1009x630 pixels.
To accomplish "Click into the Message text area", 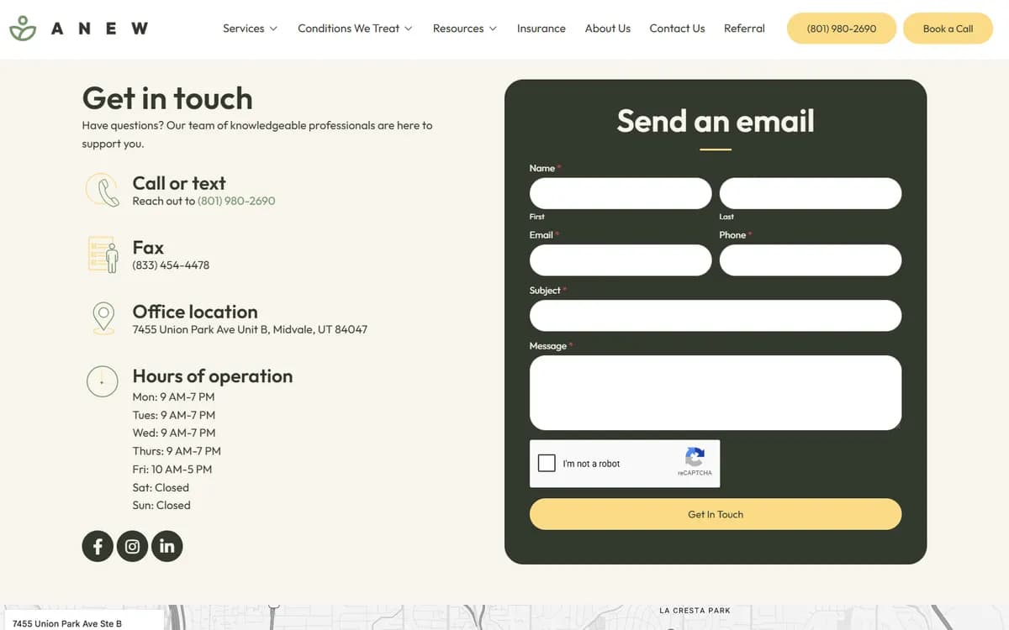I will (716, 392).
